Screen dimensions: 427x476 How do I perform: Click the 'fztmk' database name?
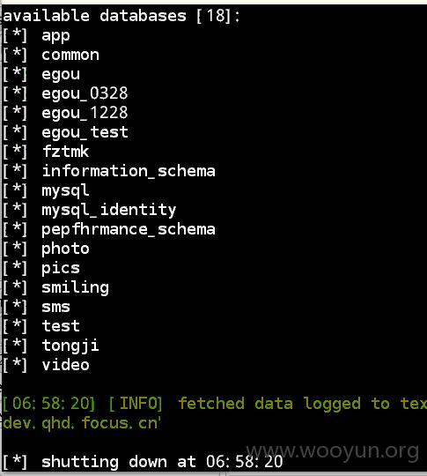(65, 152)
